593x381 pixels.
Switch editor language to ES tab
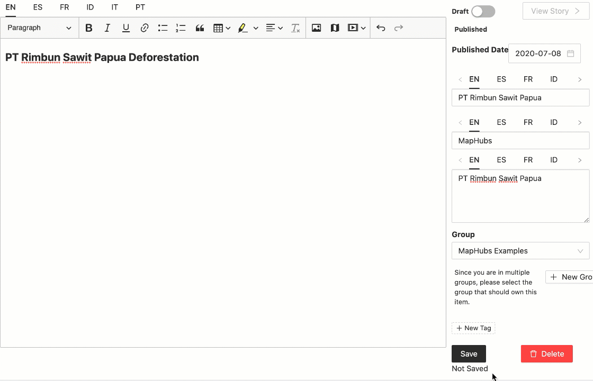pyautogui.click(x=38, y=7)
